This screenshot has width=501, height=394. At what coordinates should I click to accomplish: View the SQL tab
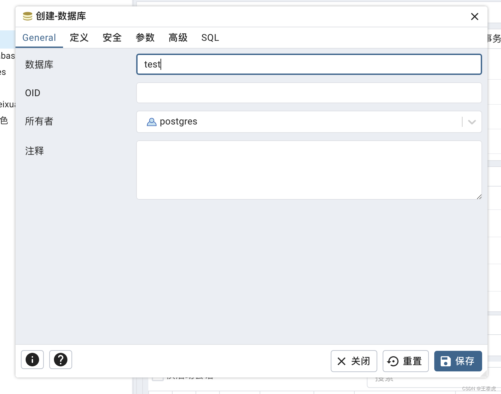210,37
